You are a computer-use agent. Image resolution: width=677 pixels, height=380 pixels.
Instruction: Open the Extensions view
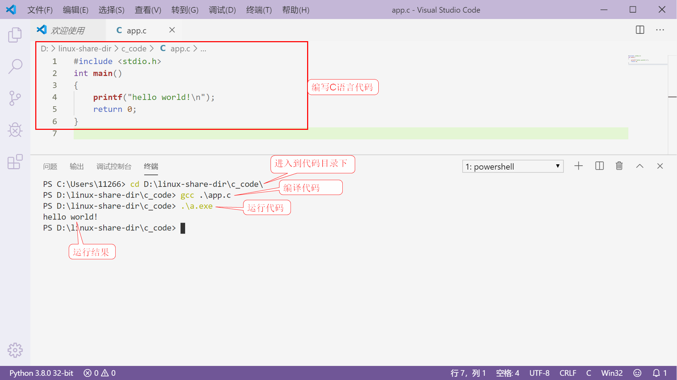[x=15, y=162]
